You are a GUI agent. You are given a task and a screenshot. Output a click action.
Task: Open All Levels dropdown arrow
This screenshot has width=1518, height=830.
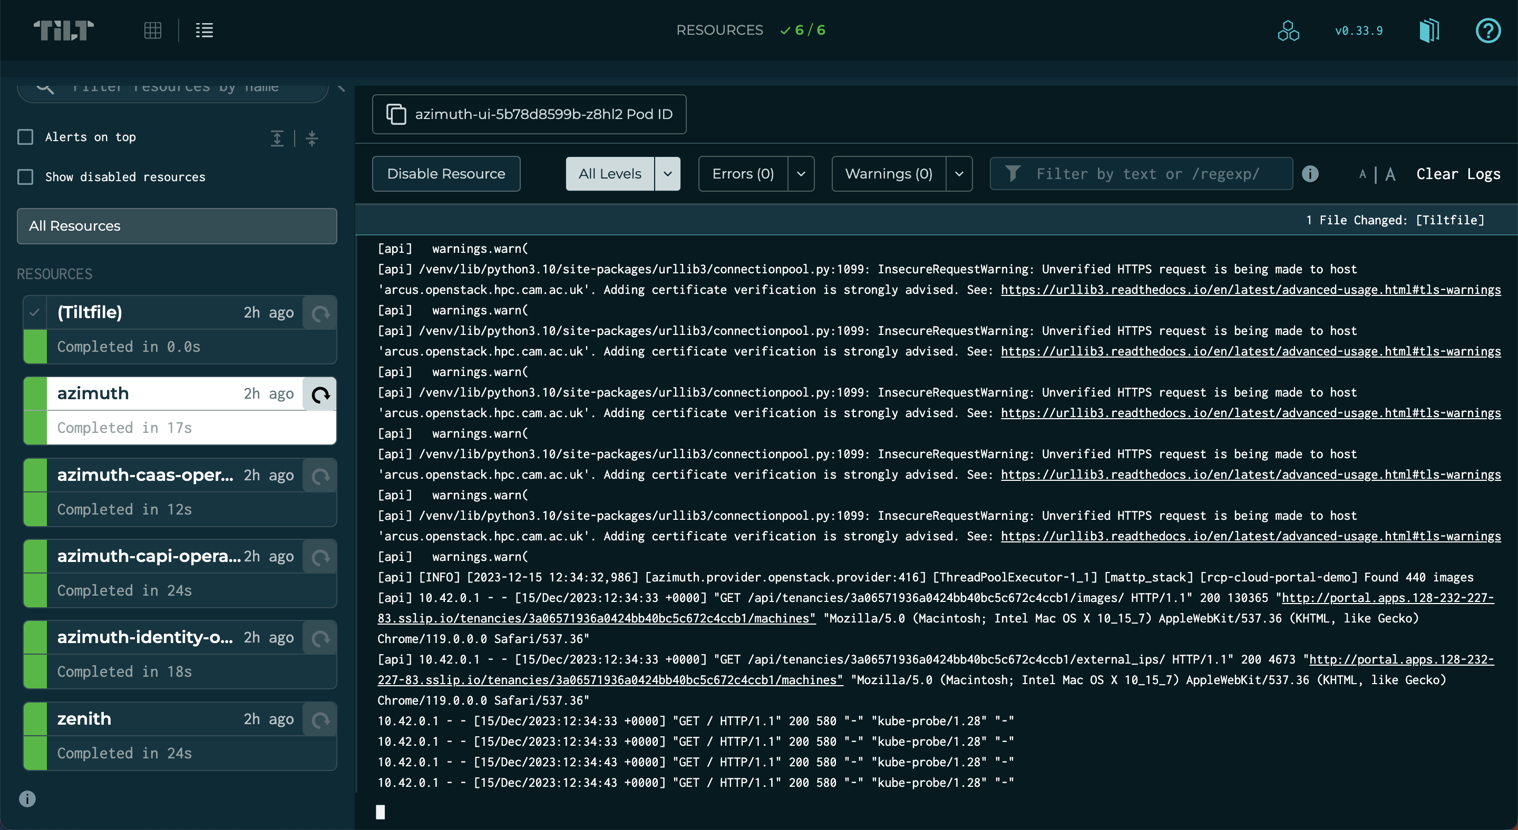[x=668, y=174]
